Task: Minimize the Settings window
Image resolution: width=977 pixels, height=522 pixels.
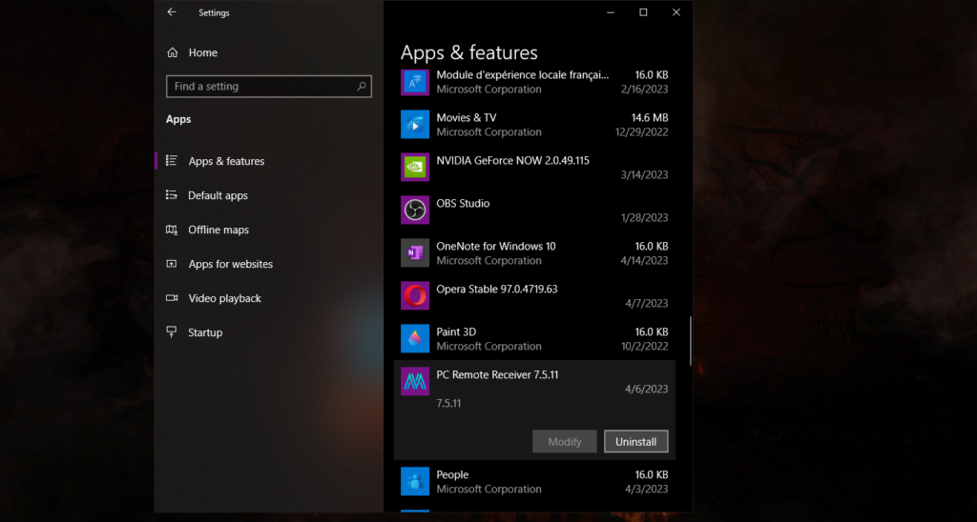Action: pyautogui.click(x=611, y=12)
